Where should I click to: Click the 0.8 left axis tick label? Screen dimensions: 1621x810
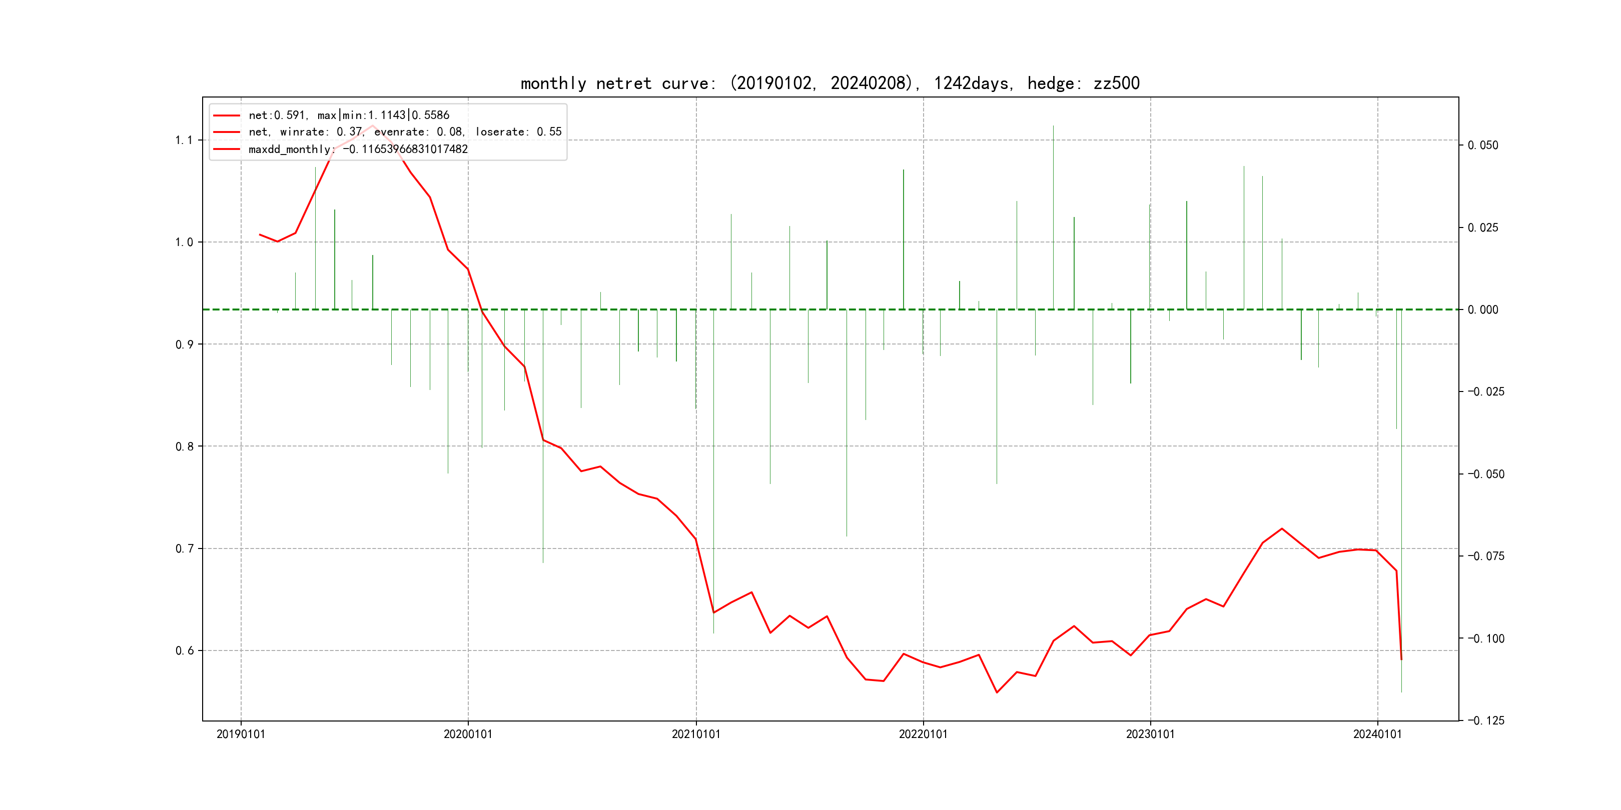click(x=184, y=446)
